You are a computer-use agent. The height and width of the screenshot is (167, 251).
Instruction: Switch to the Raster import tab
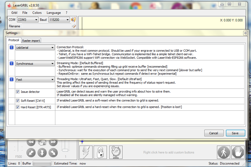coord(31,41)
